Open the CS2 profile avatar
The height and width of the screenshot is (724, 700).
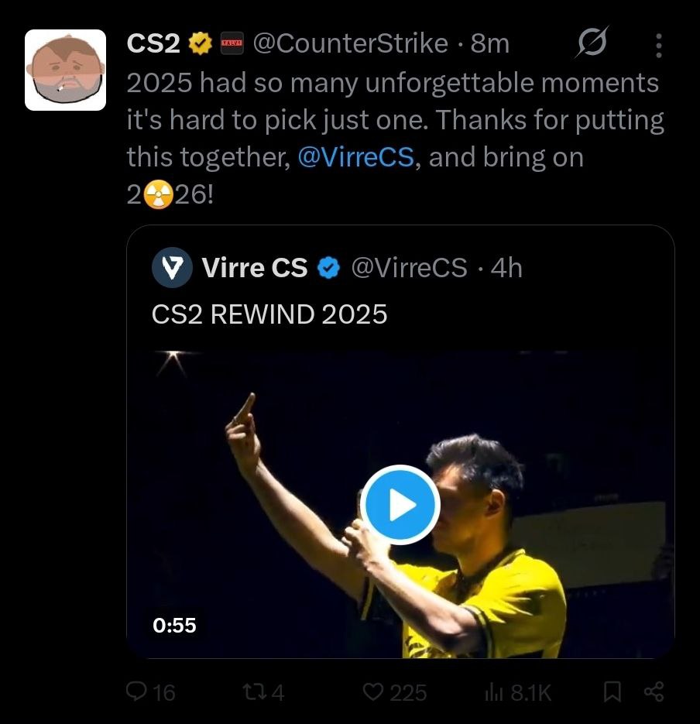point(65,70)
